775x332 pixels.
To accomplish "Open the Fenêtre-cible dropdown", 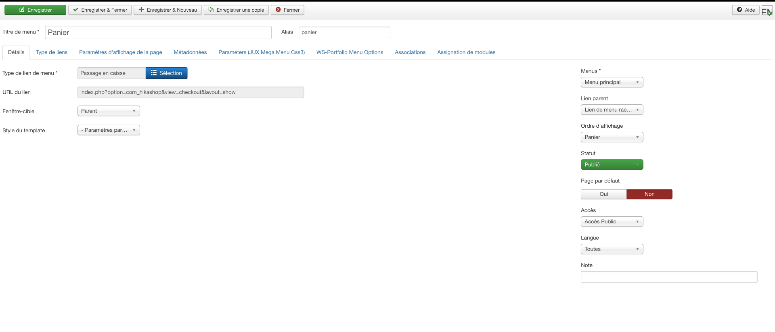I will tap(109, 111).
